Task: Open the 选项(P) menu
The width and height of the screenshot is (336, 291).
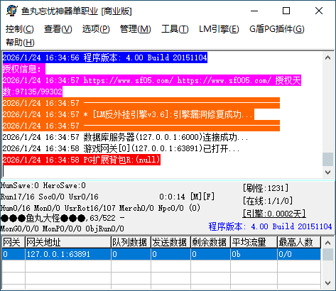Action: click(x=96, y=29)
